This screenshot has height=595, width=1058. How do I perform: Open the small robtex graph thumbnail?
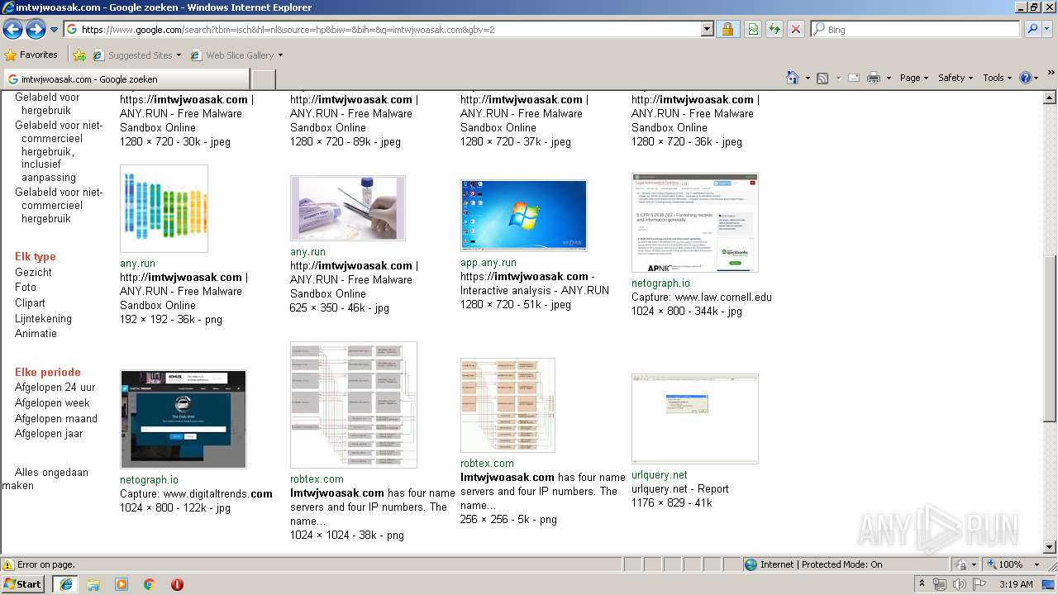[508, 405]
